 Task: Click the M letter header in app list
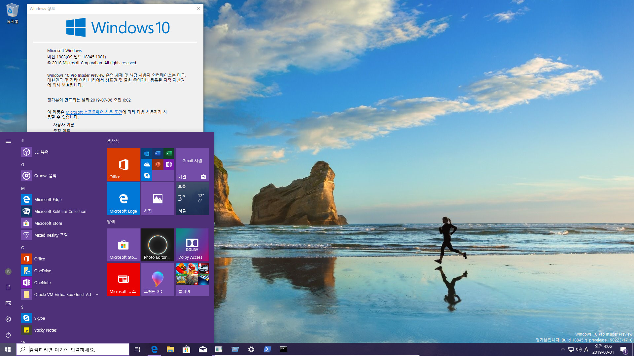tap(23, 188)
